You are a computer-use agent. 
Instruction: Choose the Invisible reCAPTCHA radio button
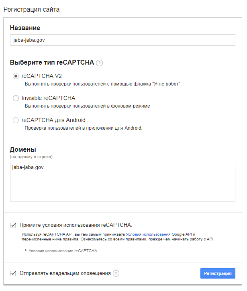[x=16, y=98]
